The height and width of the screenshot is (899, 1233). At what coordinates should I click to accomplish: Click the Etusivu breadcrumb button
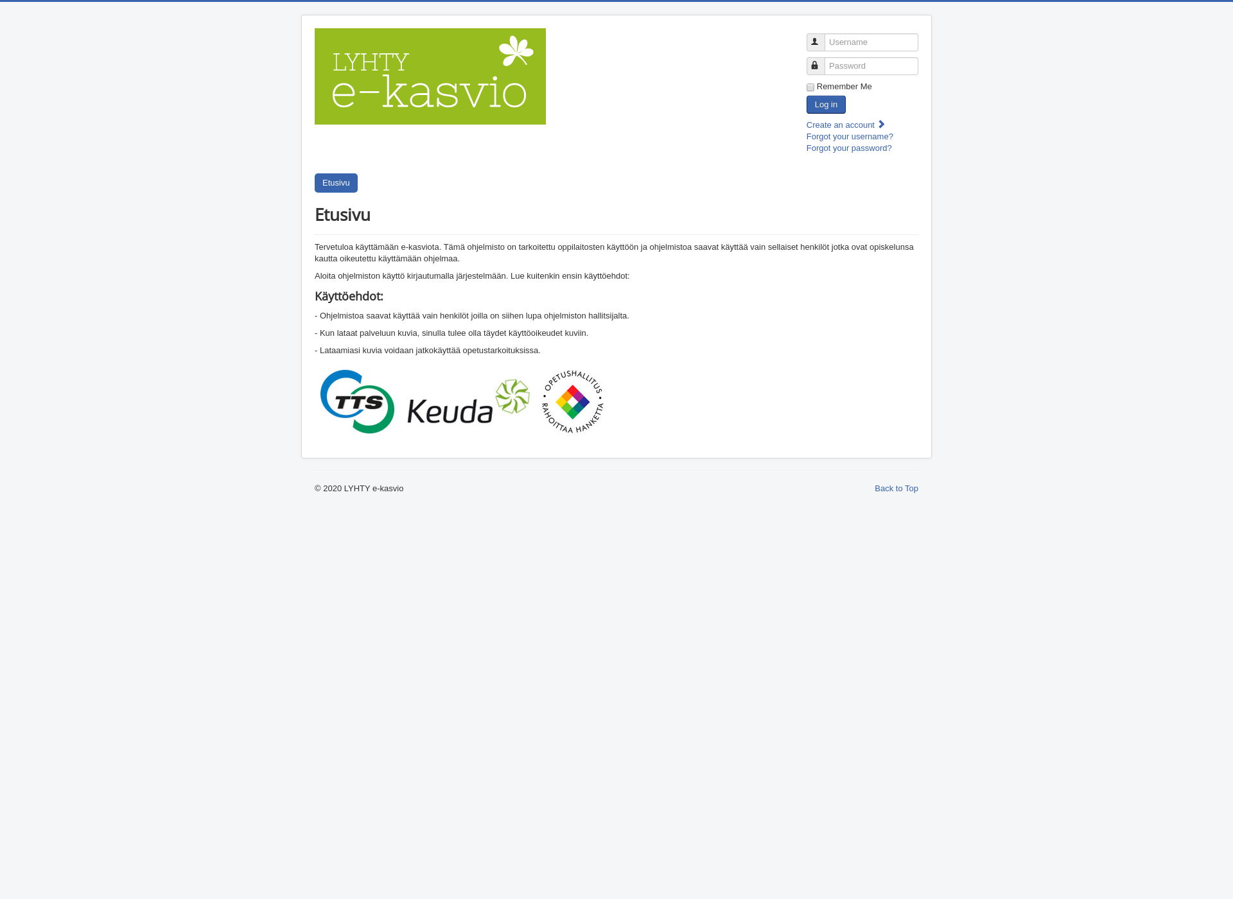pyautogui.click(x=336, y=183)
